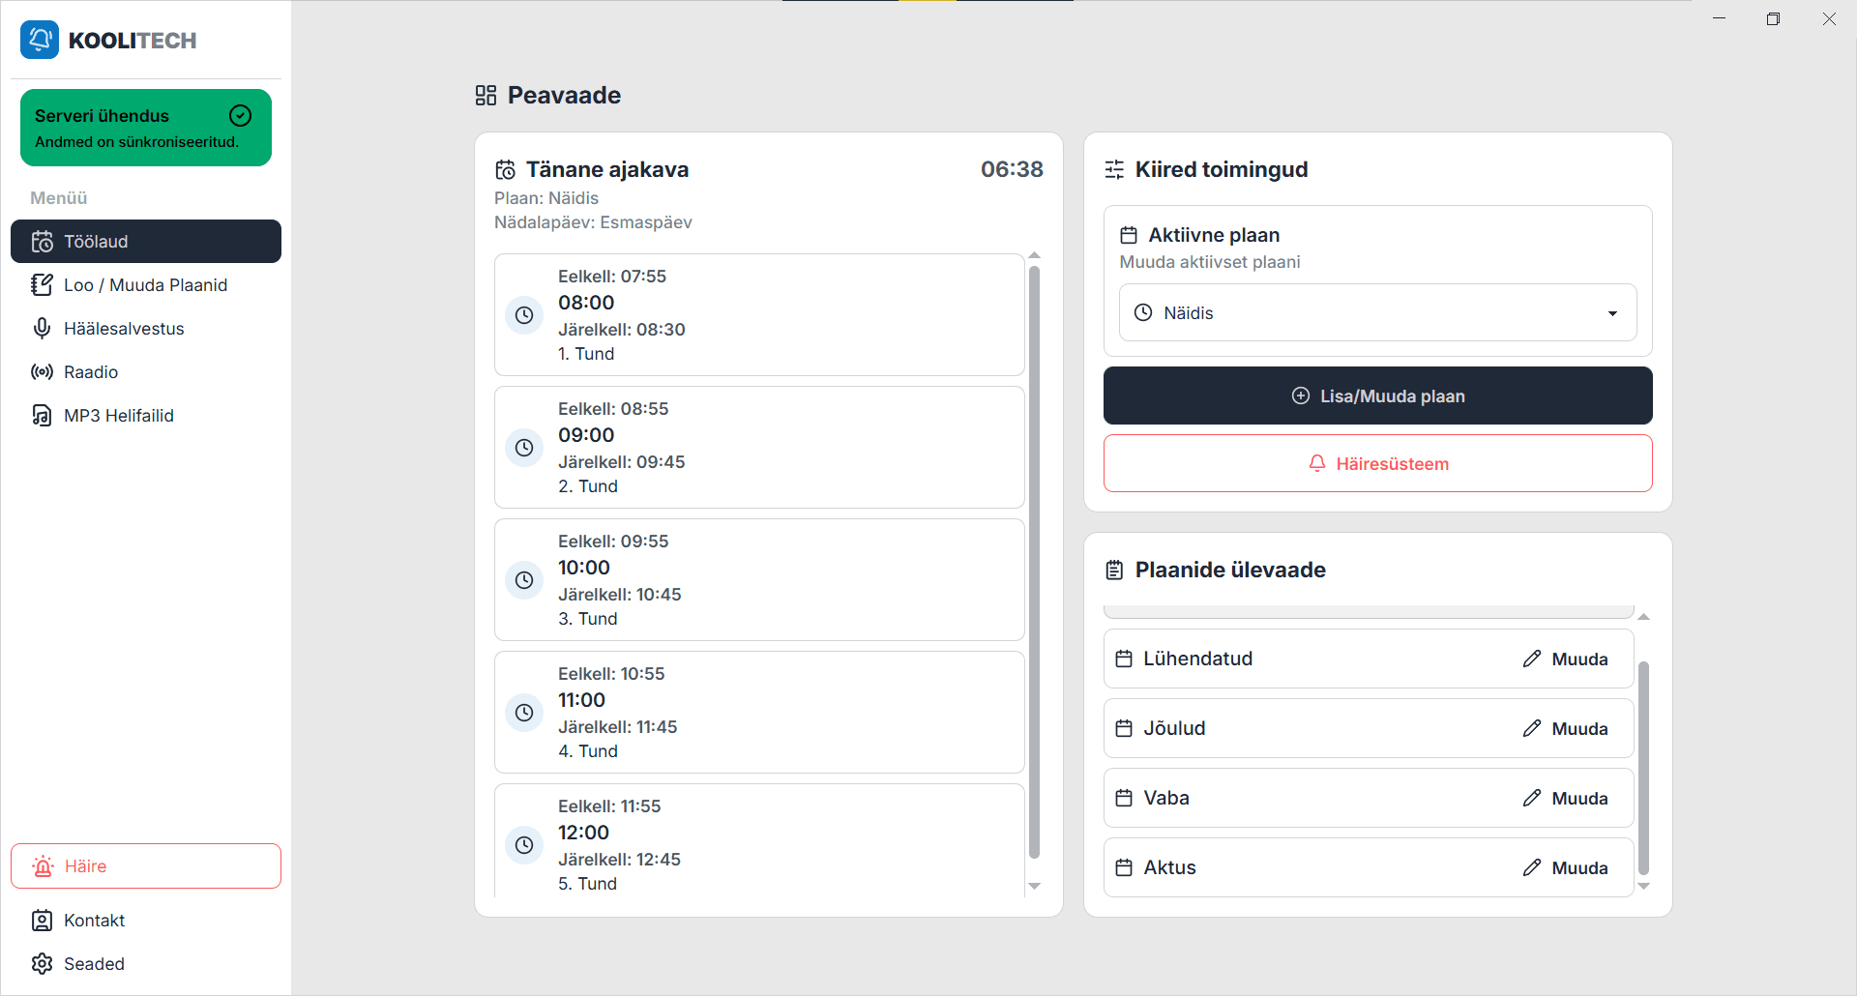Click the clock icon beside 08:00 lesson
The image size is (1857, 996).
524,315
